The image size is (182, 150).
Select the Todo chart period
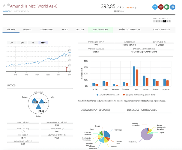click(43, 43)
